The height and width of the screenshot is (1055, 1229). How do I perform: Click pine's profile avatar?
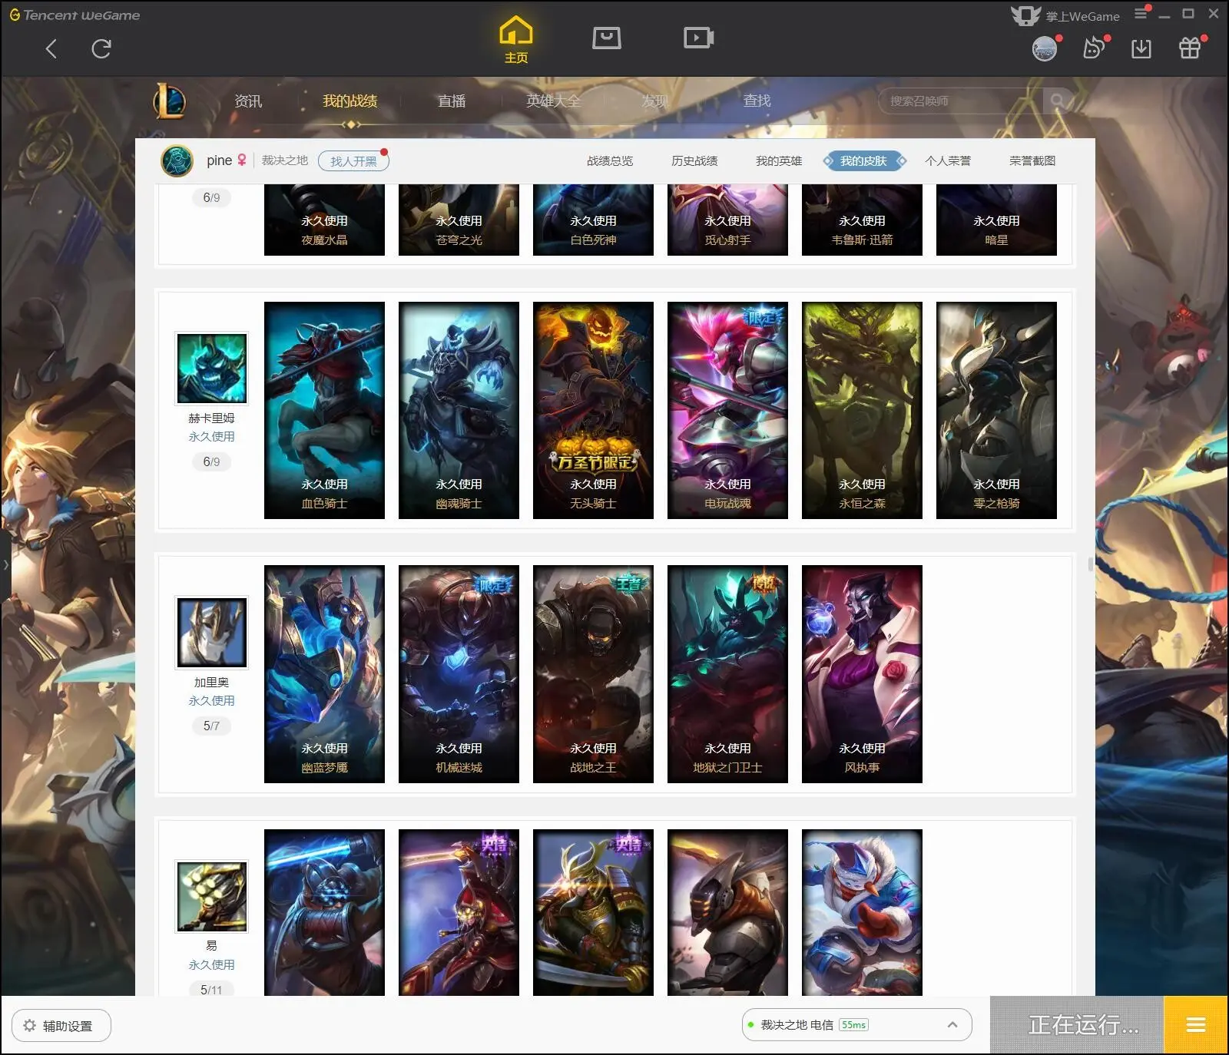[177, 161]
